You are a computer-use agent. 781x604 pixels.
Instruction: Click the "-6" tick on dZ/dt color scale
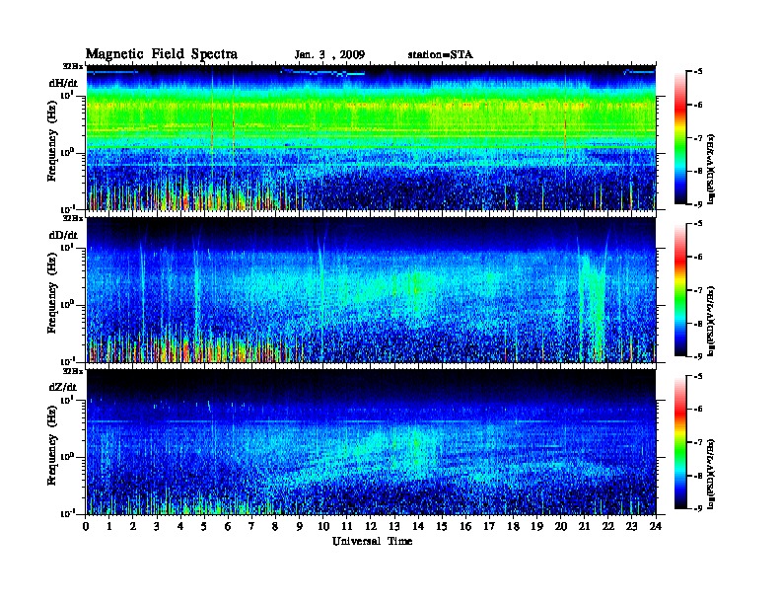[699, 410]
